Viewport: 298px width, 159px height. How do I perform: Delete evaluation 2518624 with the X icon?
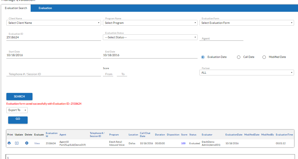point(27,143)
